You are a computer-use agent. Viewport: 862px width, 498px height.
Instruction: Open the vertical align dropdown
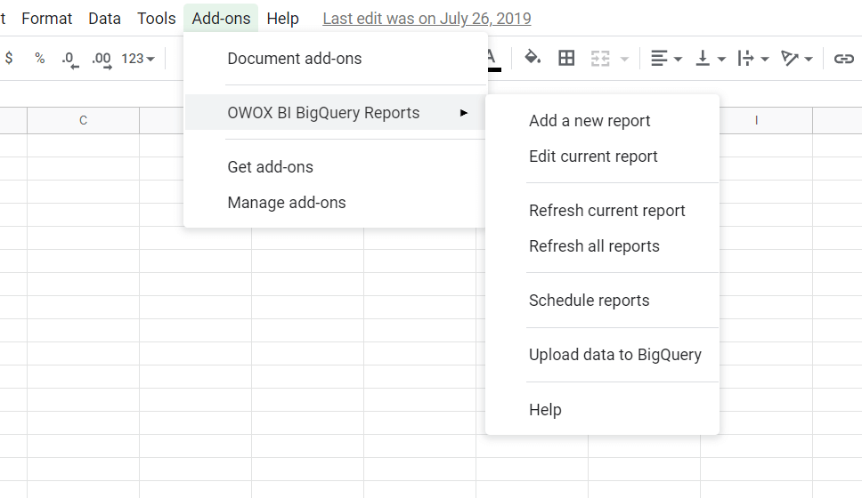tap(710, 58)
